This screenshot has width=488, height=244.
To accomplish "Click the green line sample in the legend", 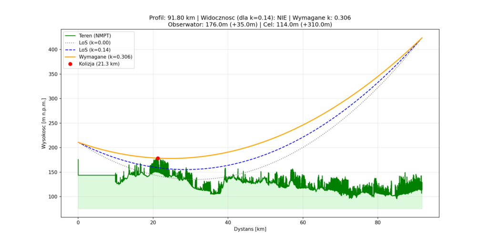I will (x=70, y=35).
